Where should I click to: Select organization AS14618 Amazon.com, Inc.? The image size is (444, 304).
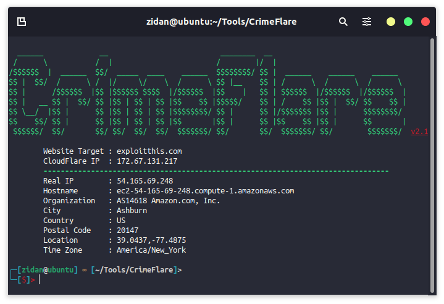tap(168, 201)
